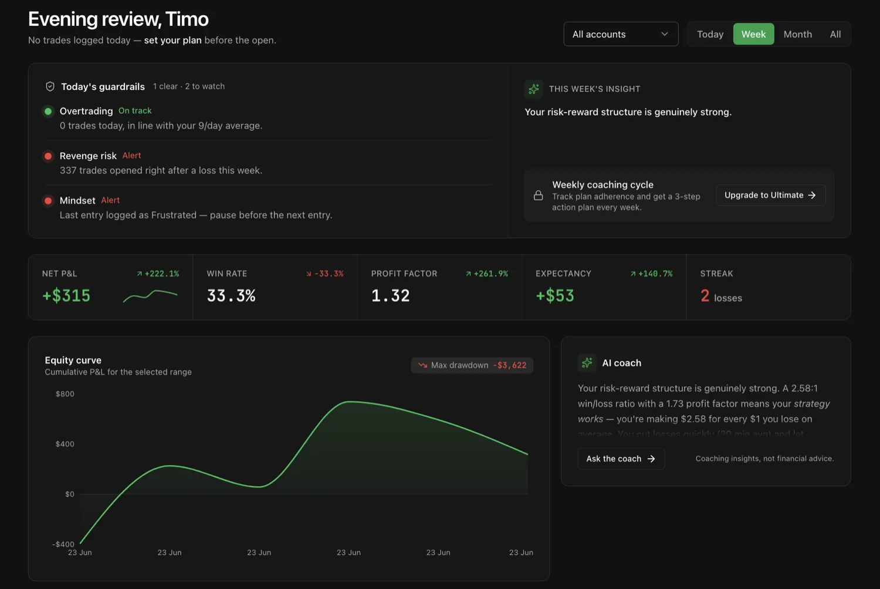
Task: Select the All time range tab
Action: click(835, 34)
